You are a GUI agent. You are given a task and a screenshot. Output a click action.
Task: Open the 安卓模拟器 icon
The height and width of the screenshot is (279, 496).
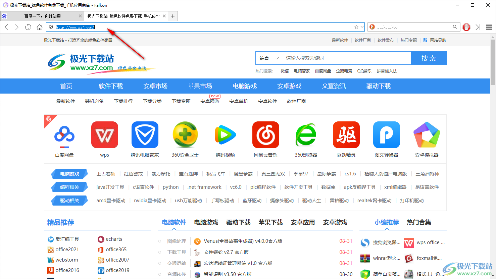[x=427, y=135]
